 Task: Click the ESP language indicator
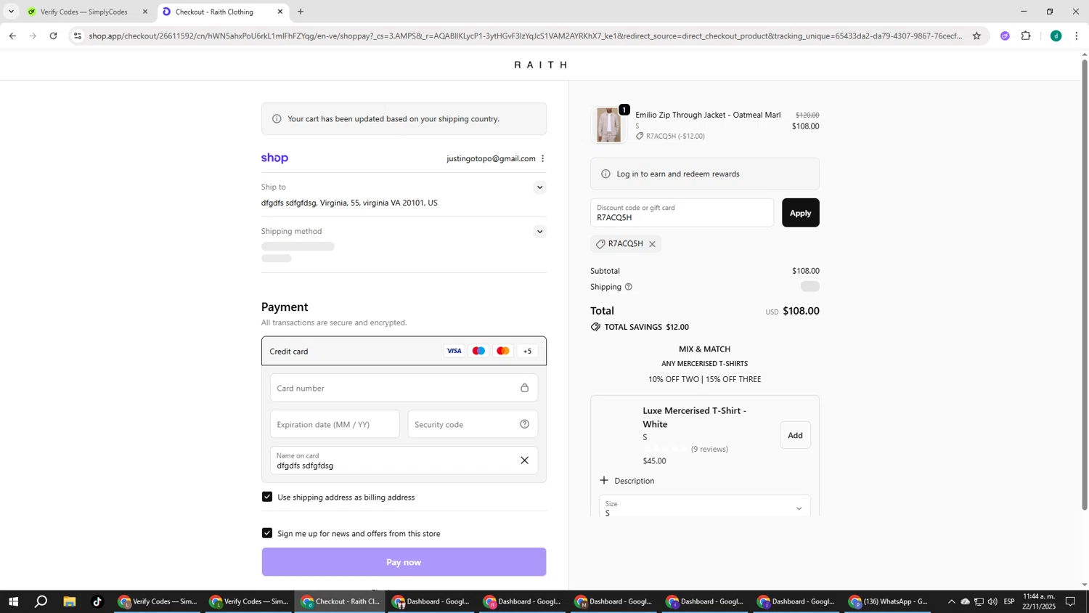pos(1010,601)
